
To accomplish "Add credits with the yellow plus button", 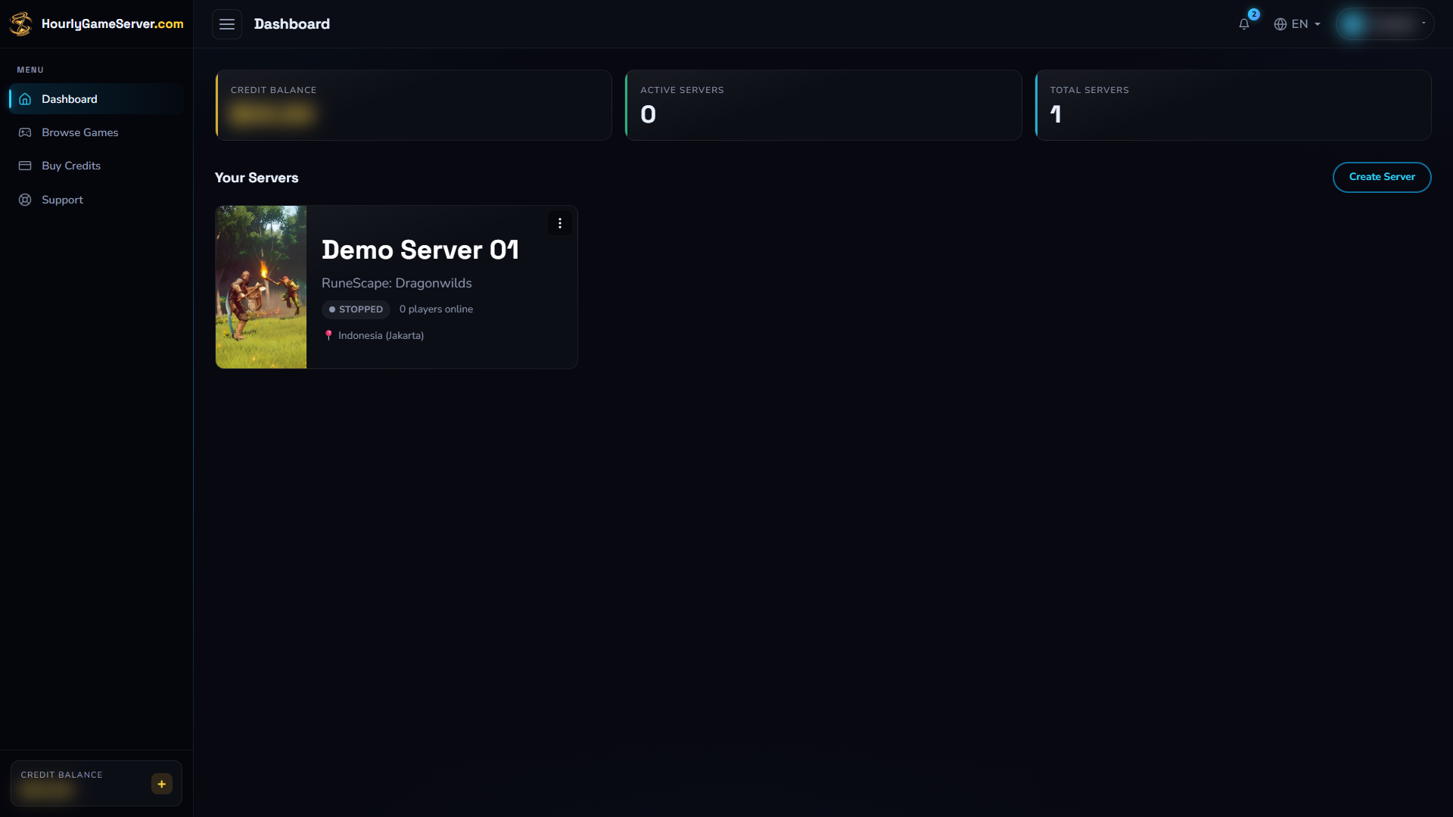I will click(x=161, y=784).
